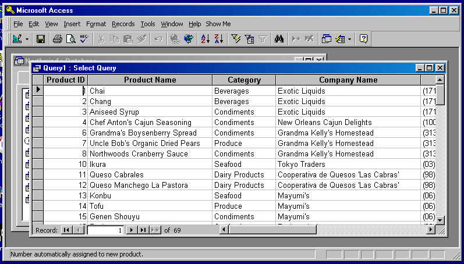This screenshot has width=464, height=264.
Task: Click the Paste clipboard icon
Action: (128, 39)
